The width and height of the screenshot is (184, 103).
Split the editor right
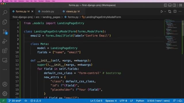175,11
